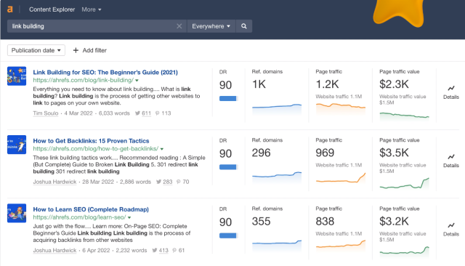
Task: Click DR bar for How to Learn SEO result
Action: (x=228, y=235)
